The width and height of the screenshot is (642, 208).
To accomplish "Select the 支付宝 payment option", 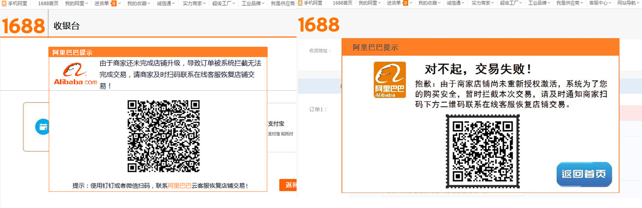I will (276, 124).
